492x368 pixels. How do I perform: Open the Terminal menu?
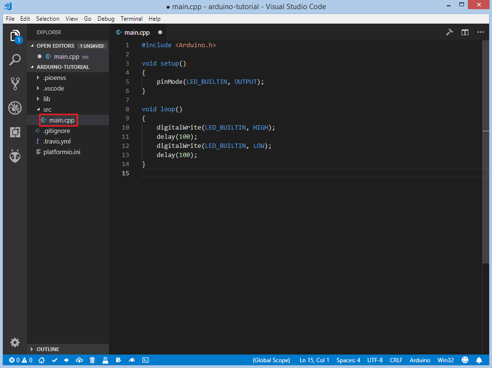(x=132, y=18)
